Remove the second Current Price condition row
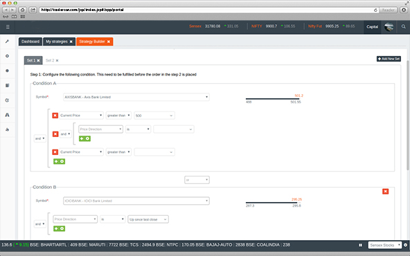Viewport: 410px width, 256px height. point(55,152)
